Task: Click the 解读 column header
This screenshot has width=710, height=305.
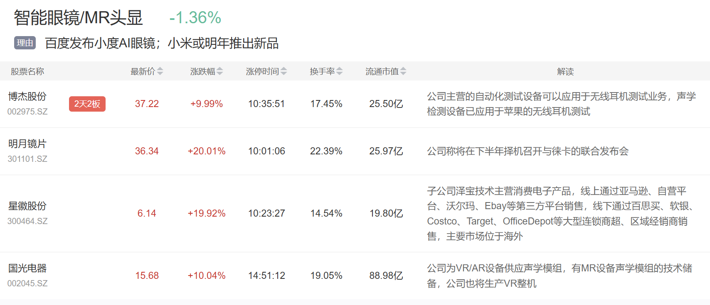Action: pyautogui.click(x=565, y=71)
